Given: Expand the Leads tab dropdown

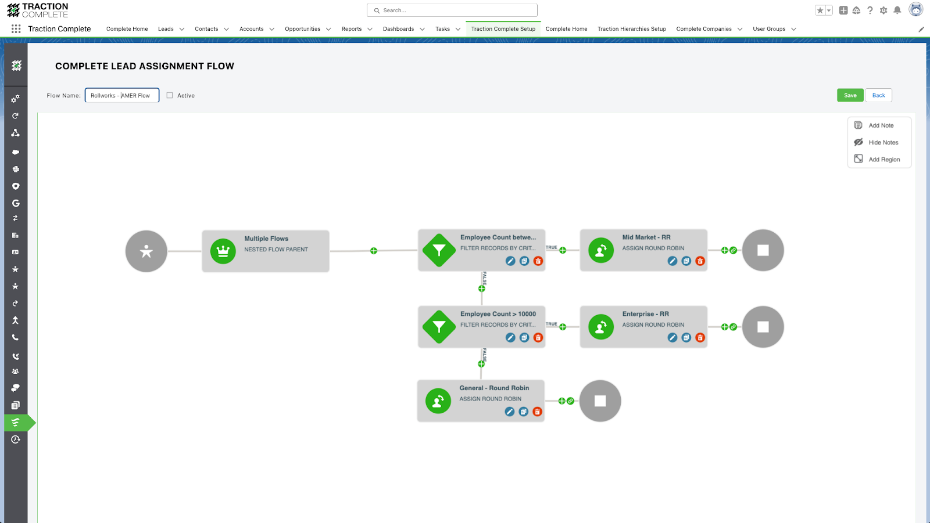Looking at the screenshot, I should (x=182, y=29).
